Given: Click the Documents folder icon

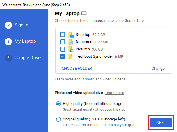Looking at the screenshot, I should 70,42.
